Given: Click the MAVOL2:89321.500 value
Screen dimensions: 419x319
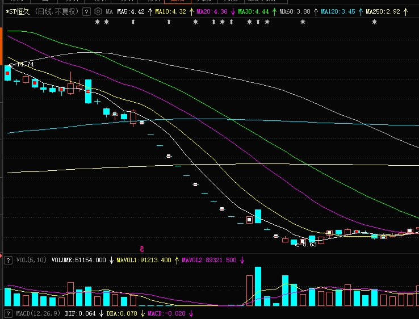Looking at the screenshot, I should coord(209,260).
